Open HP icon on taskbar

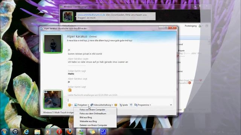[15, 132]
